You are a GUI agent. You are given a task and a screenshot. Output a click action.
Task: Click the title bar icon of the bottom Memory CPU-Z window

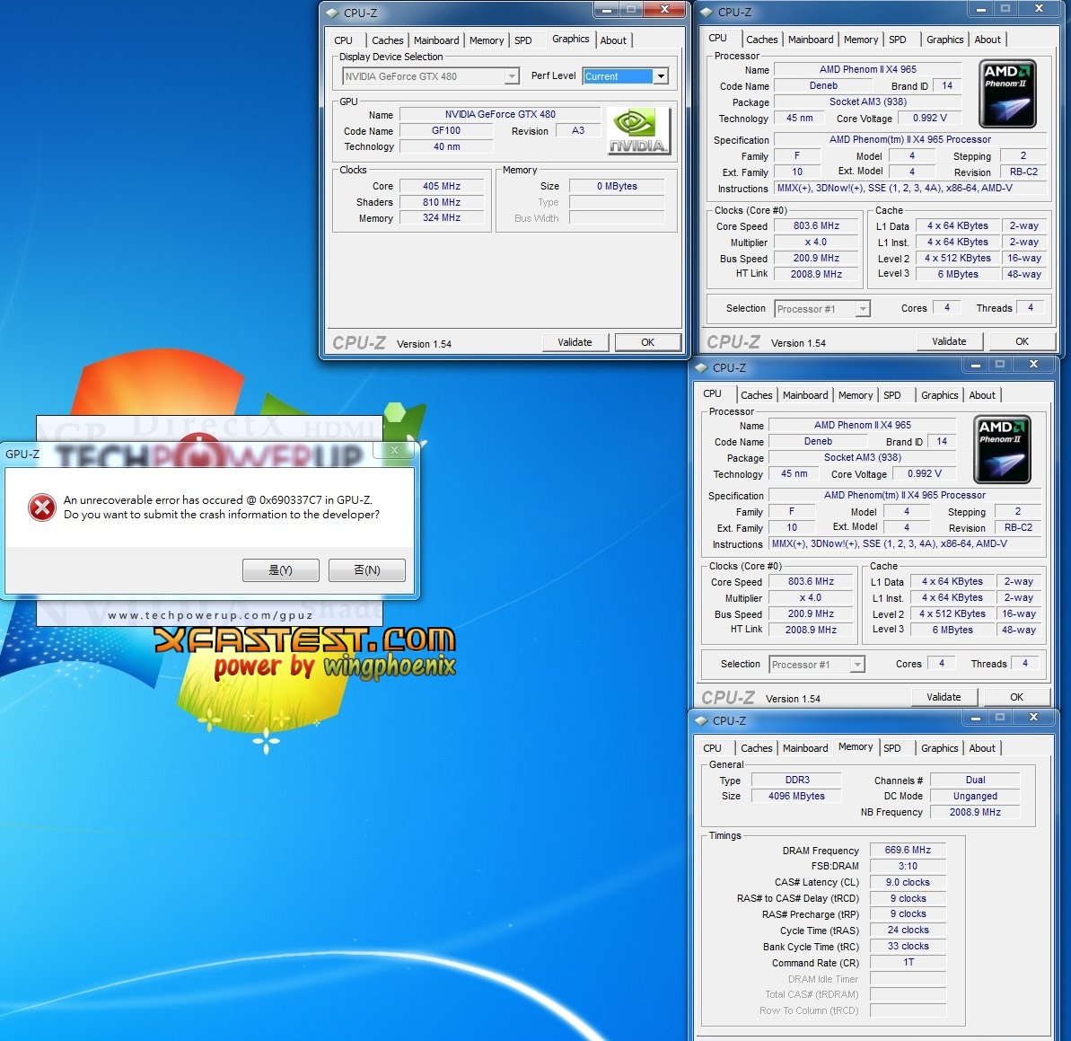click(701, 720)
